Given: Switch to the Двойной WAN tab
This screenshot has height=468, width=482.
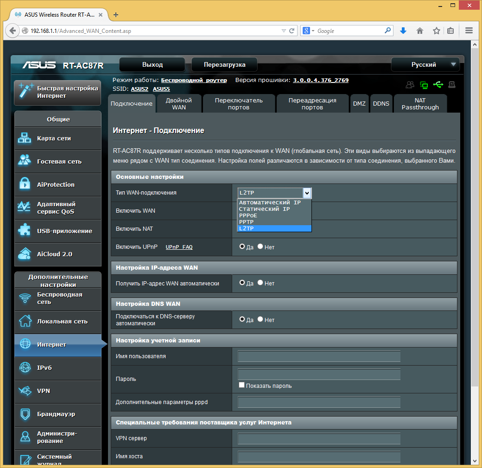Looking at the screenshot, I should pyautogui.click(x=179, y=103).
